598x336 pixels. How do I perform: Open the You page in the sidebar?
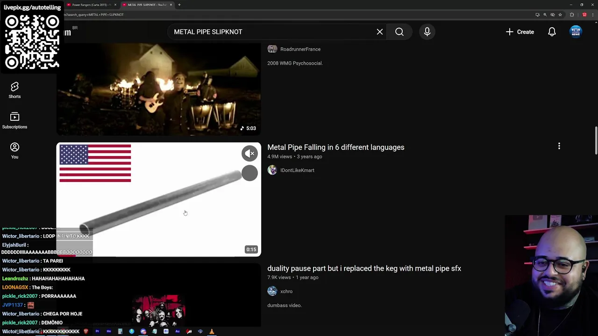[x=14, y=151]
